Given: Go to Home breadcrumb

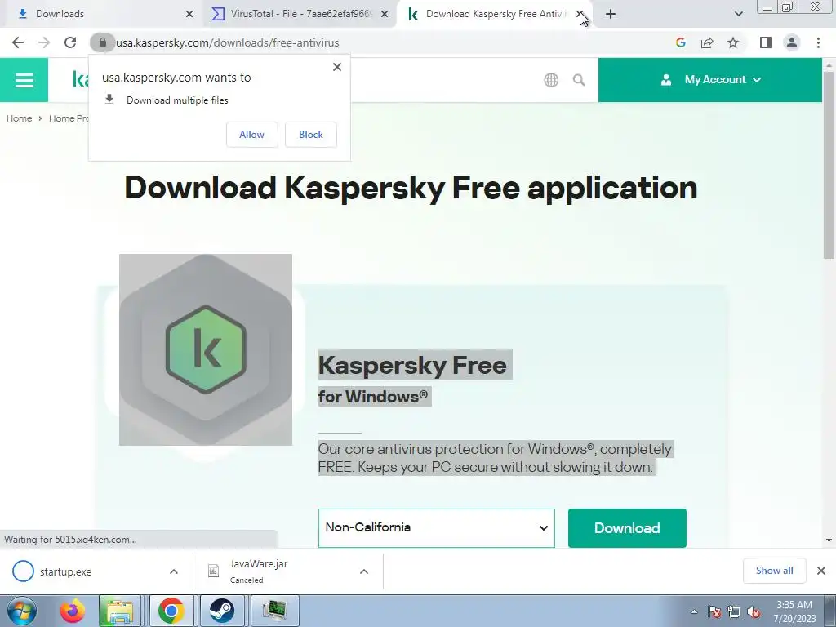Looking at the screenshot, I should click(x=20, y=118).
